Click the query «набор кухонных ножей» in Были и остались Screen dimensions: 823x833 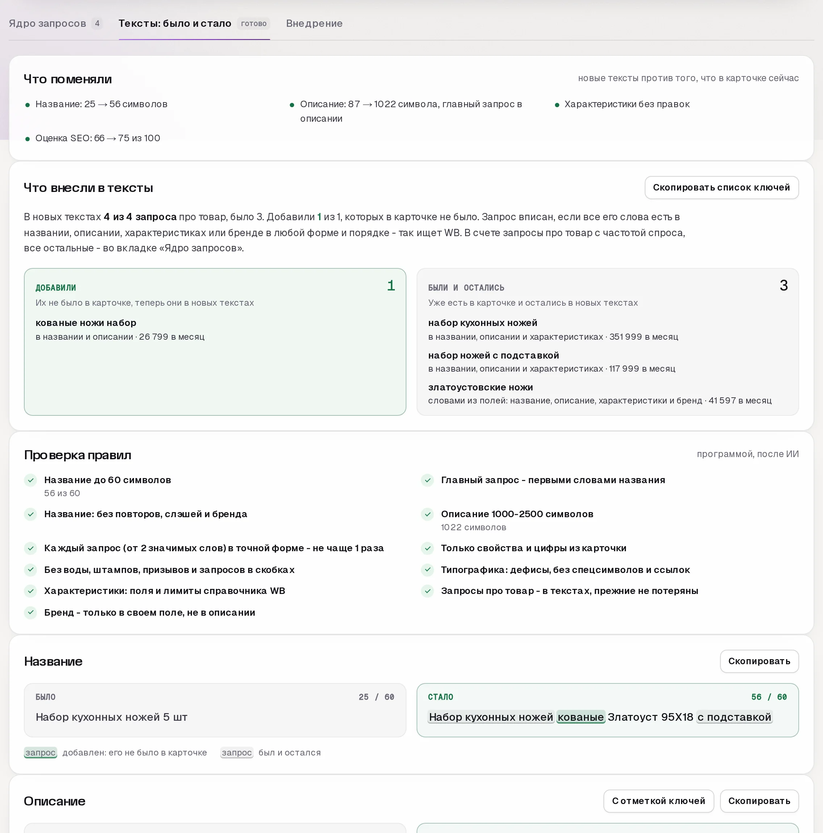482,323
